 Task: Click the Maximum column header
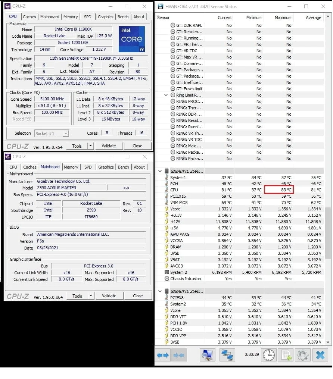coord(283,18)
